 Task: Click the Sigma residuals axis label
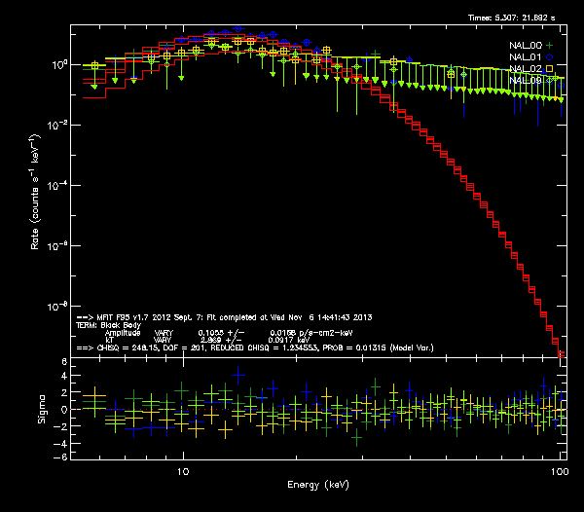pos(41,410)
